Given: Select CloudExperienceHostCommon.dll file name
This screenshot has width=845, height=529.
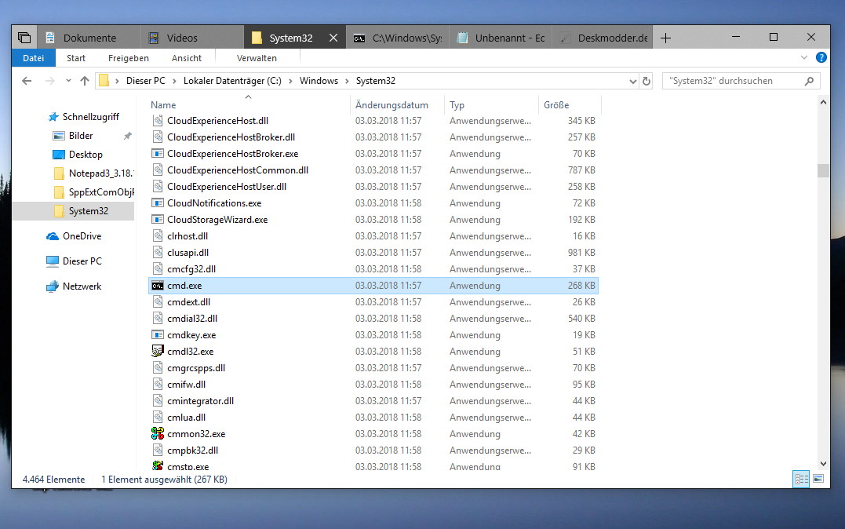Looking at the screenshot, I should pos(238,170).
